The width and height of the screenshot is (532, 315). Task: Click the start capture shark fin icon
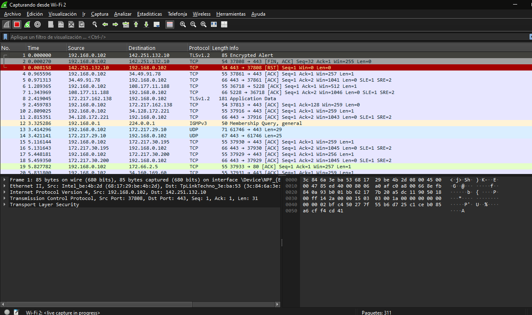tap(7, 24)
